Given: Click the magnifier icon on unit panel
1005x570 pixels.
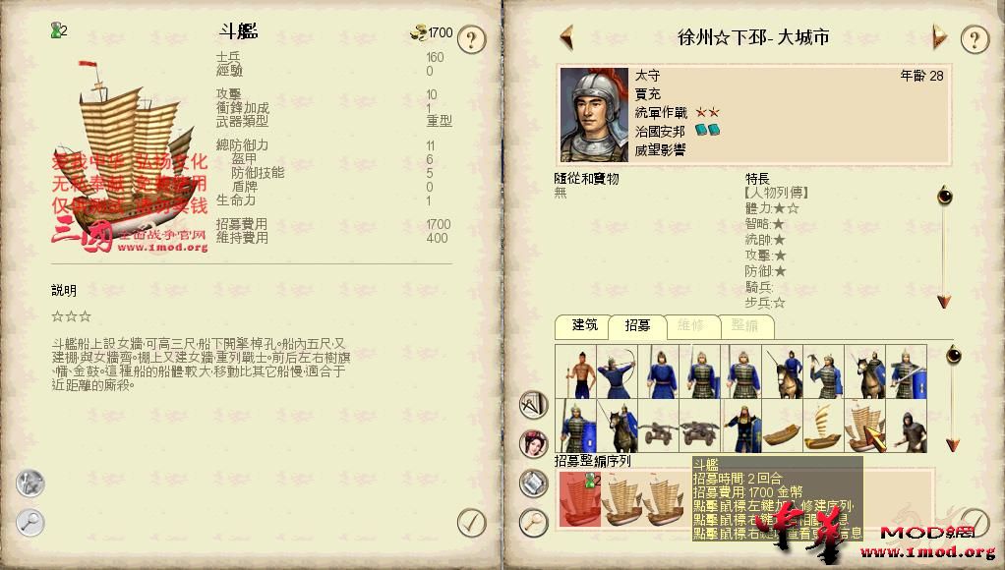Looking at the screenshot, I should 30,523.
